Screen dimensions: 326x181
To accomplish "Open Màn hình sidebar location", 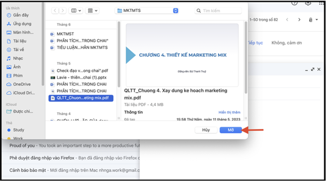I will tap(20, 33).
